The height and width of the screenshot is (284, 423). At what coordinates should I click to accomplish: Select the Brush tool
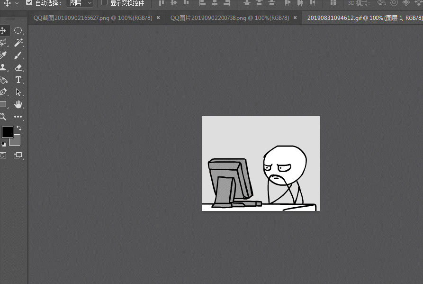click(18, 55)
